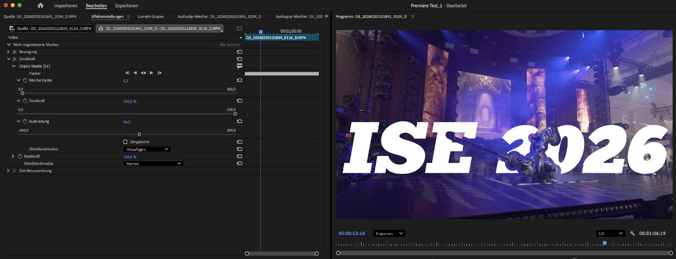The height and width of the screenshot is (259, 676).
Task: Track mask in both directions
Action: [144, 73]
